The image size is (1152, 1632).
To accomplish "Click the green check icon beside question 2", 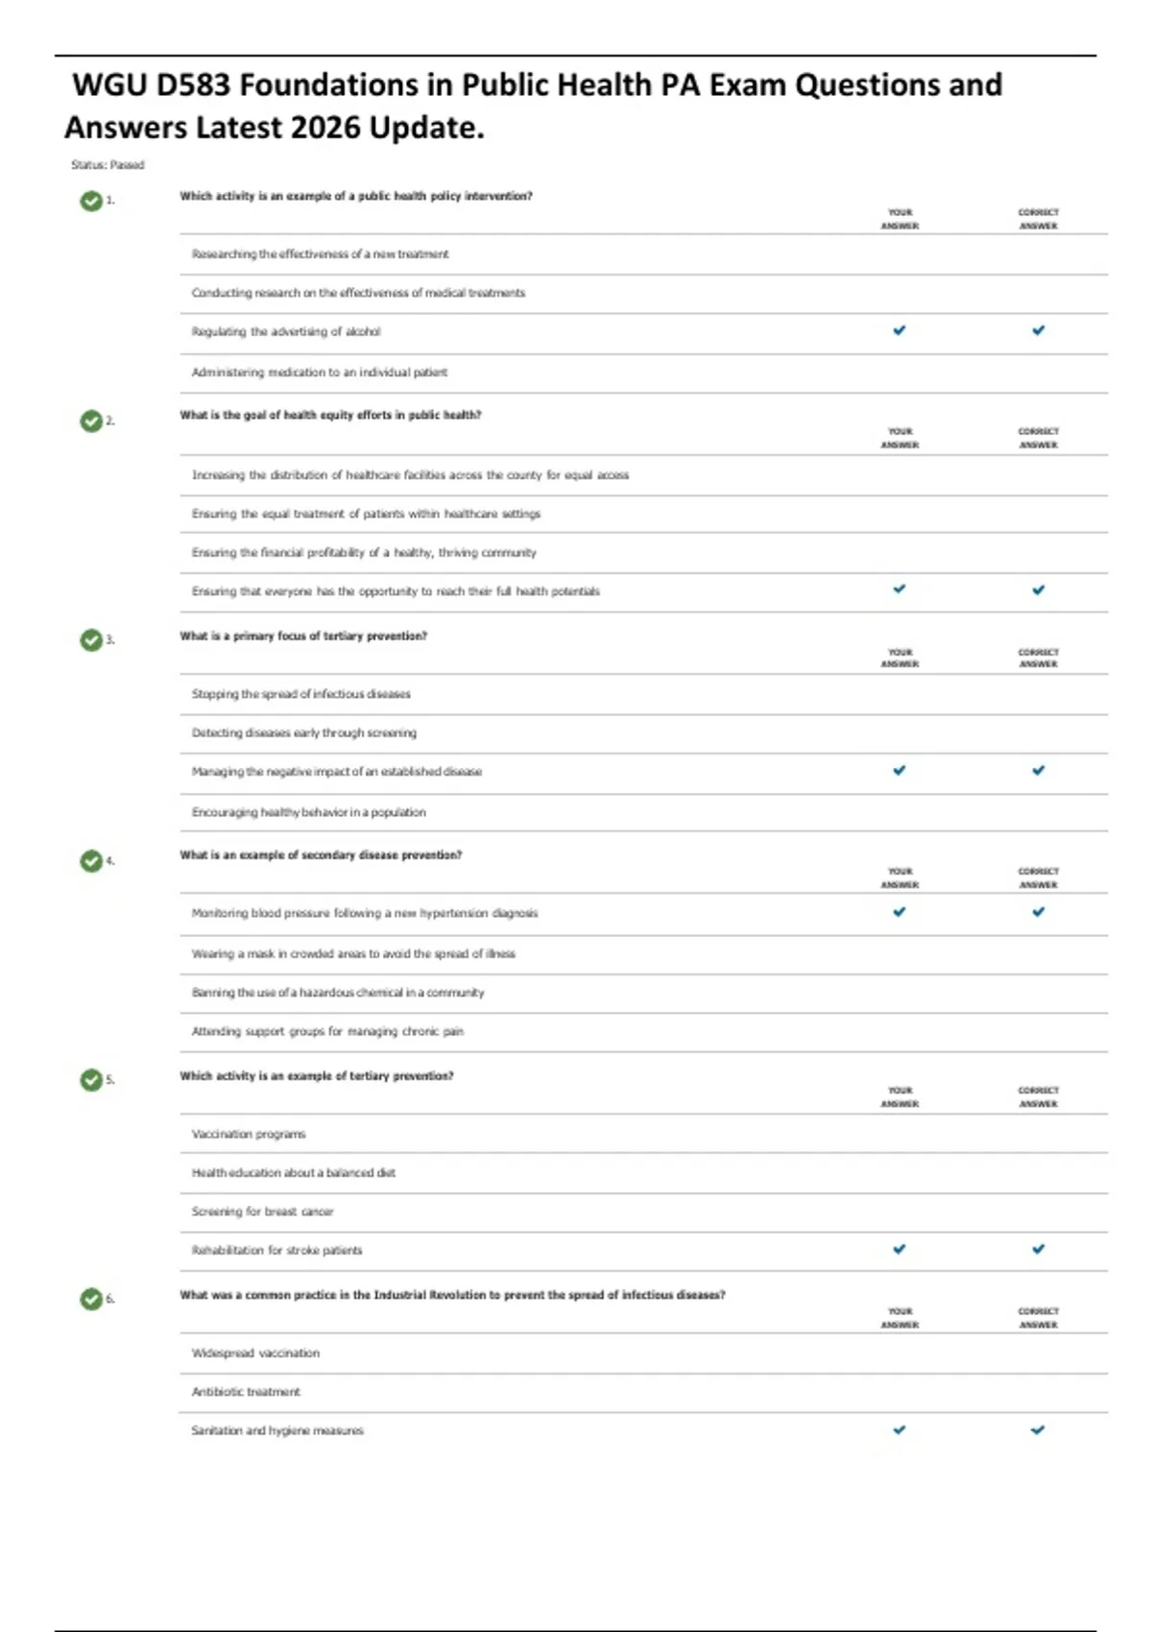I will click(91, 420).
